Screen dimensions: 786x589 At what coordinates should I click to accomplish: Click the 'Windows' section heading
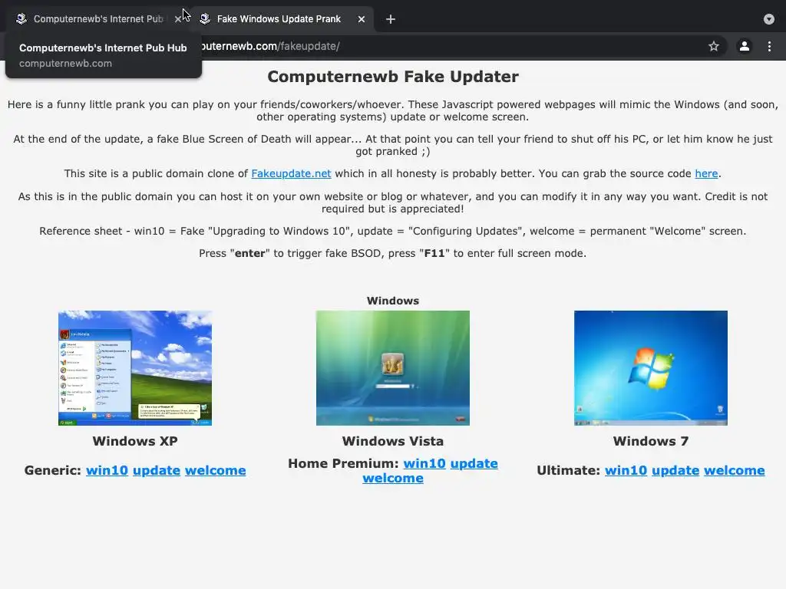393,301
